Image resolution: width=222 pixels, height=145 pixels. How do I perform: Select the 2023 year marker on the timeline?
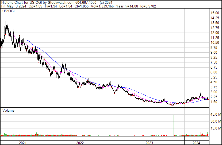coord(149,143)
